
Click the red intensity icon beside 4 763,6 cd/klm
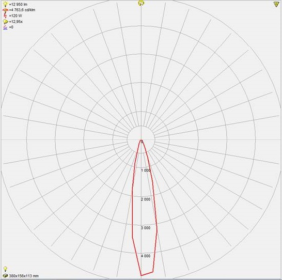[x=6, y=10]
